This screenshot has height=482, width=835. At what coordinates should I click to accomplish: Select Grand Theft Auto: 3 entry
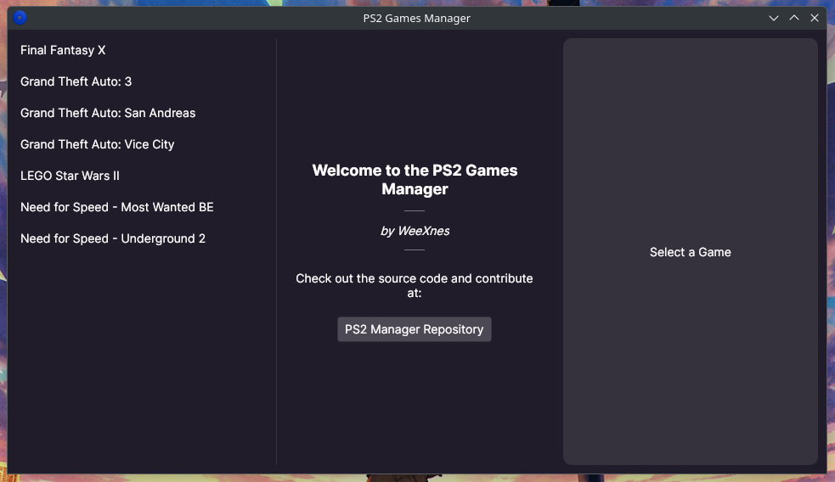point(76,81)
